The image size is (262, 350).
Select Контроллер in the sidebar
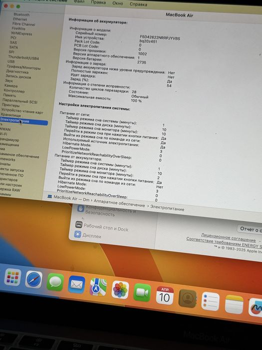click(x=14, y=90)
